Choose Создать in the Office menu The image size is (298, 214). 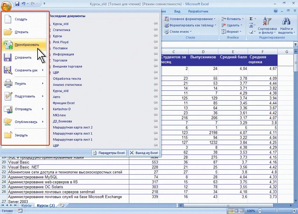point(24,19)
